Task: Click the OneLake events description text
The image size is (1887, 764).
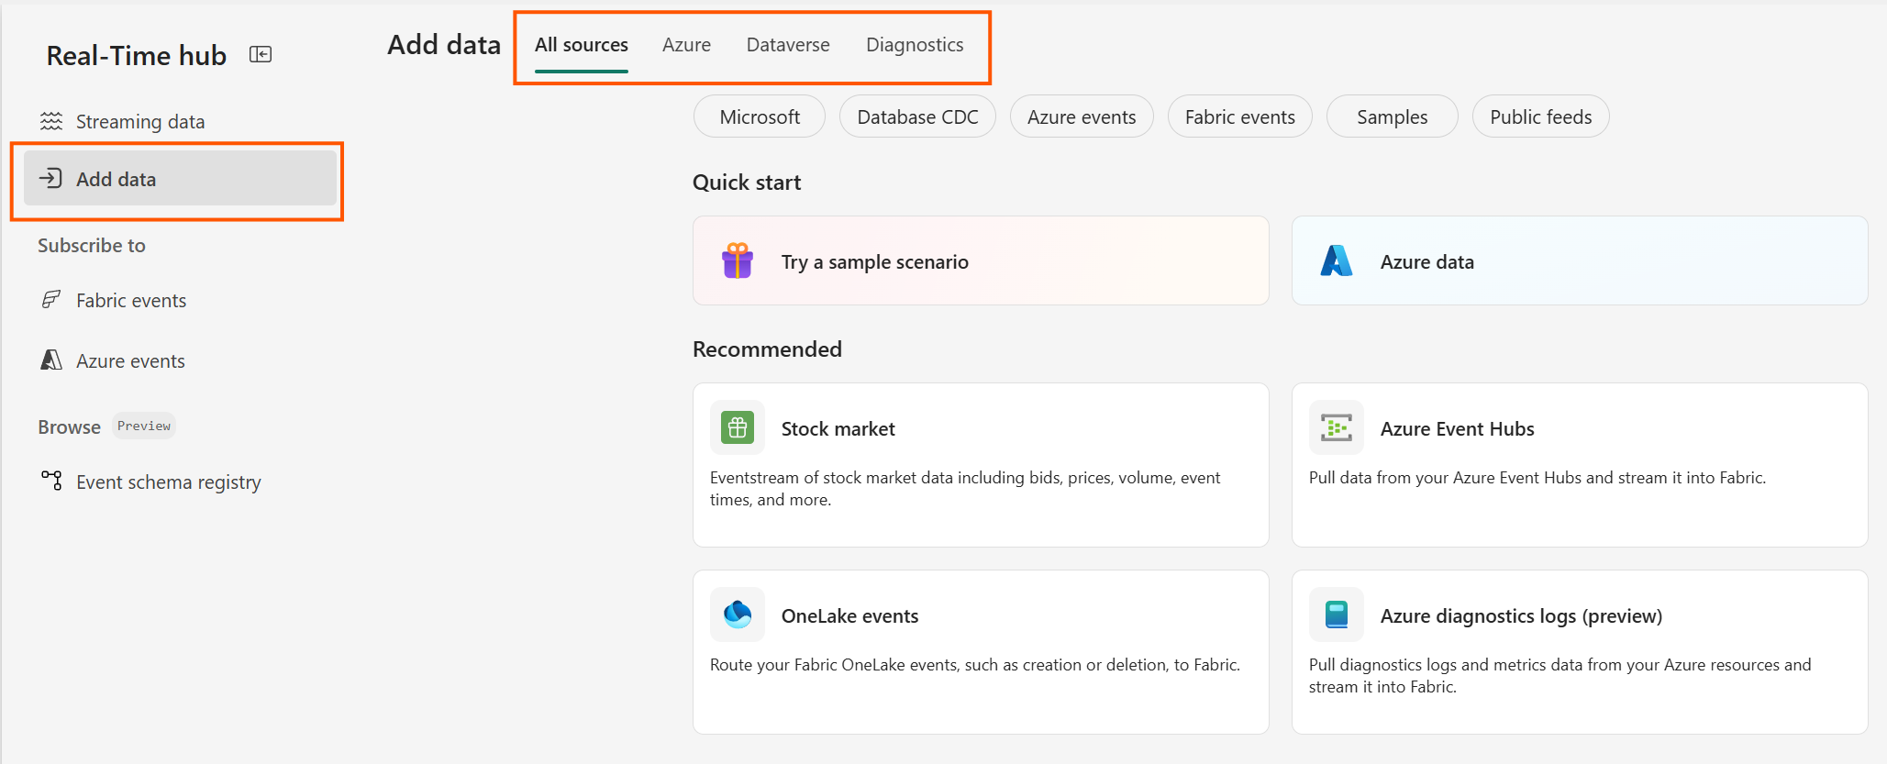Action: click(x=975, y=664)
